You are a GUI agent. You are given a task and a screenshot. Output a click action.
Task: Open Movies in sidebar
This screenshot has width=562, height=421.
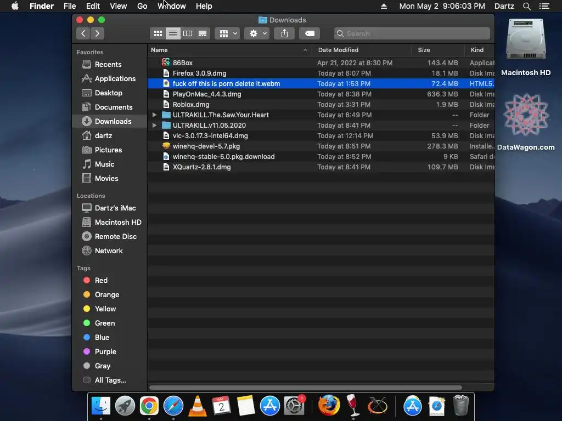(x=109, y=178)
